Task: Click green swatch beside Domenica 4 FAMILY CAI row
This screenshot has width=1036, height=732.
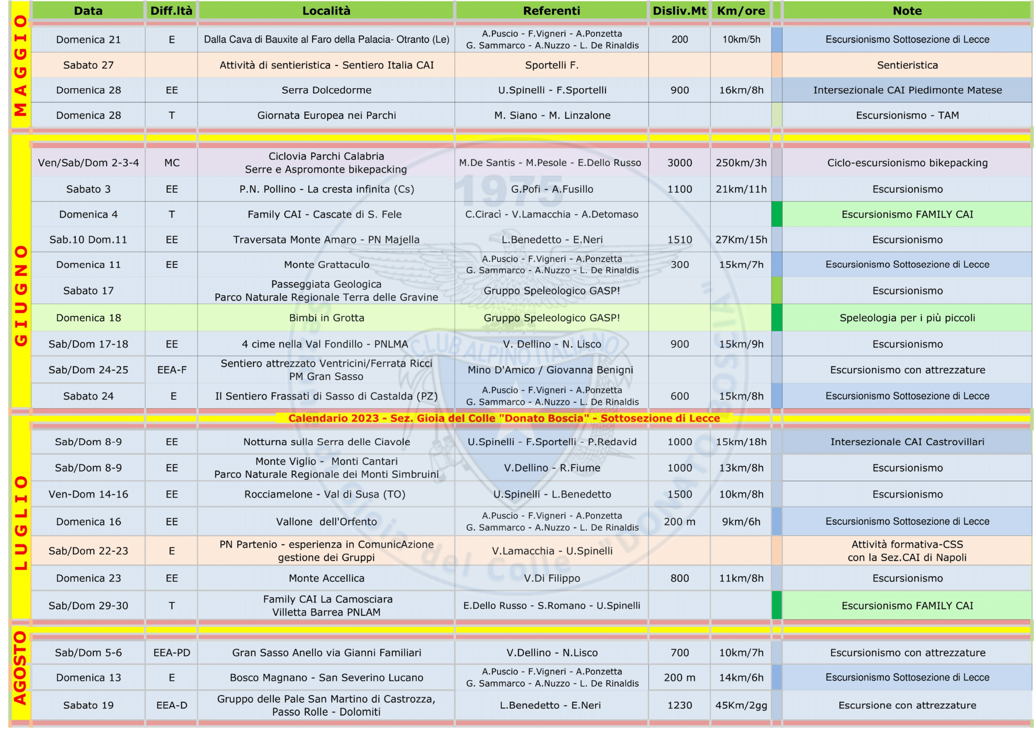Action: pyautogui.click(x=776, y=214)
